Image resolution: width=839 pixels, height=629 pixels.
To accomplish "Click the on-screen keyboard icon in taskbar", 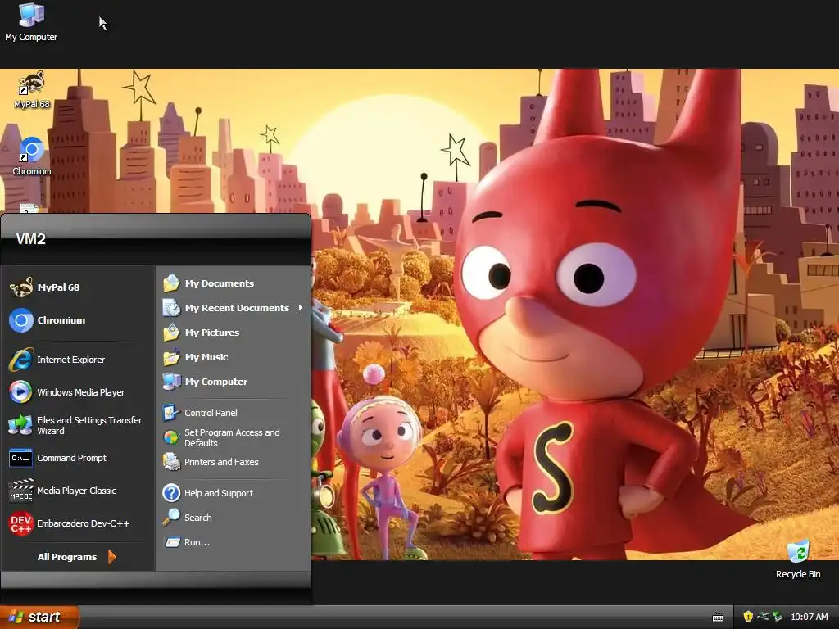I will pos(718,618).
